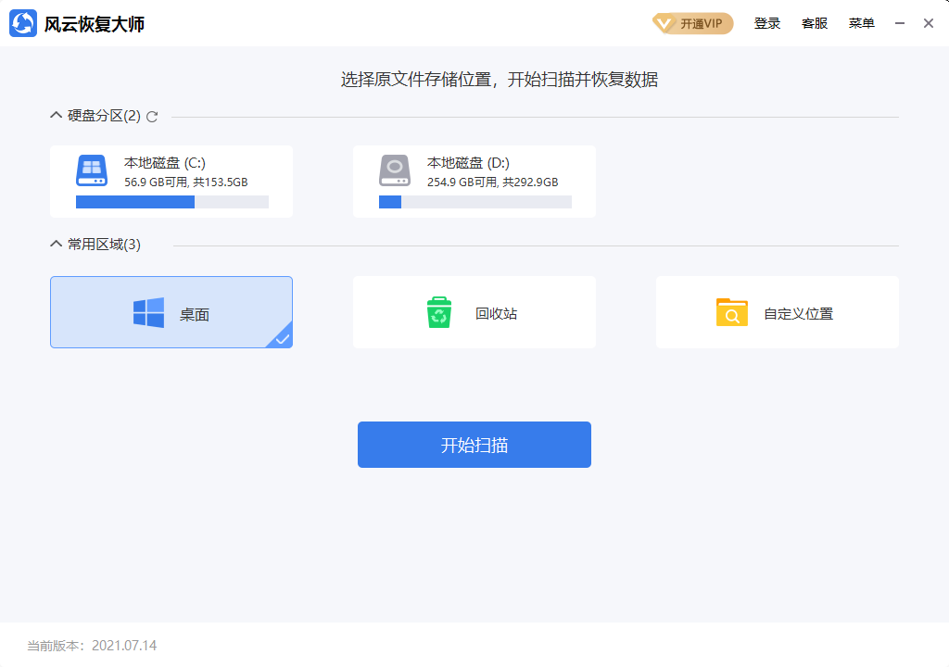Click the 风云恢复大师 app logo icon

[x=23, y=23]
